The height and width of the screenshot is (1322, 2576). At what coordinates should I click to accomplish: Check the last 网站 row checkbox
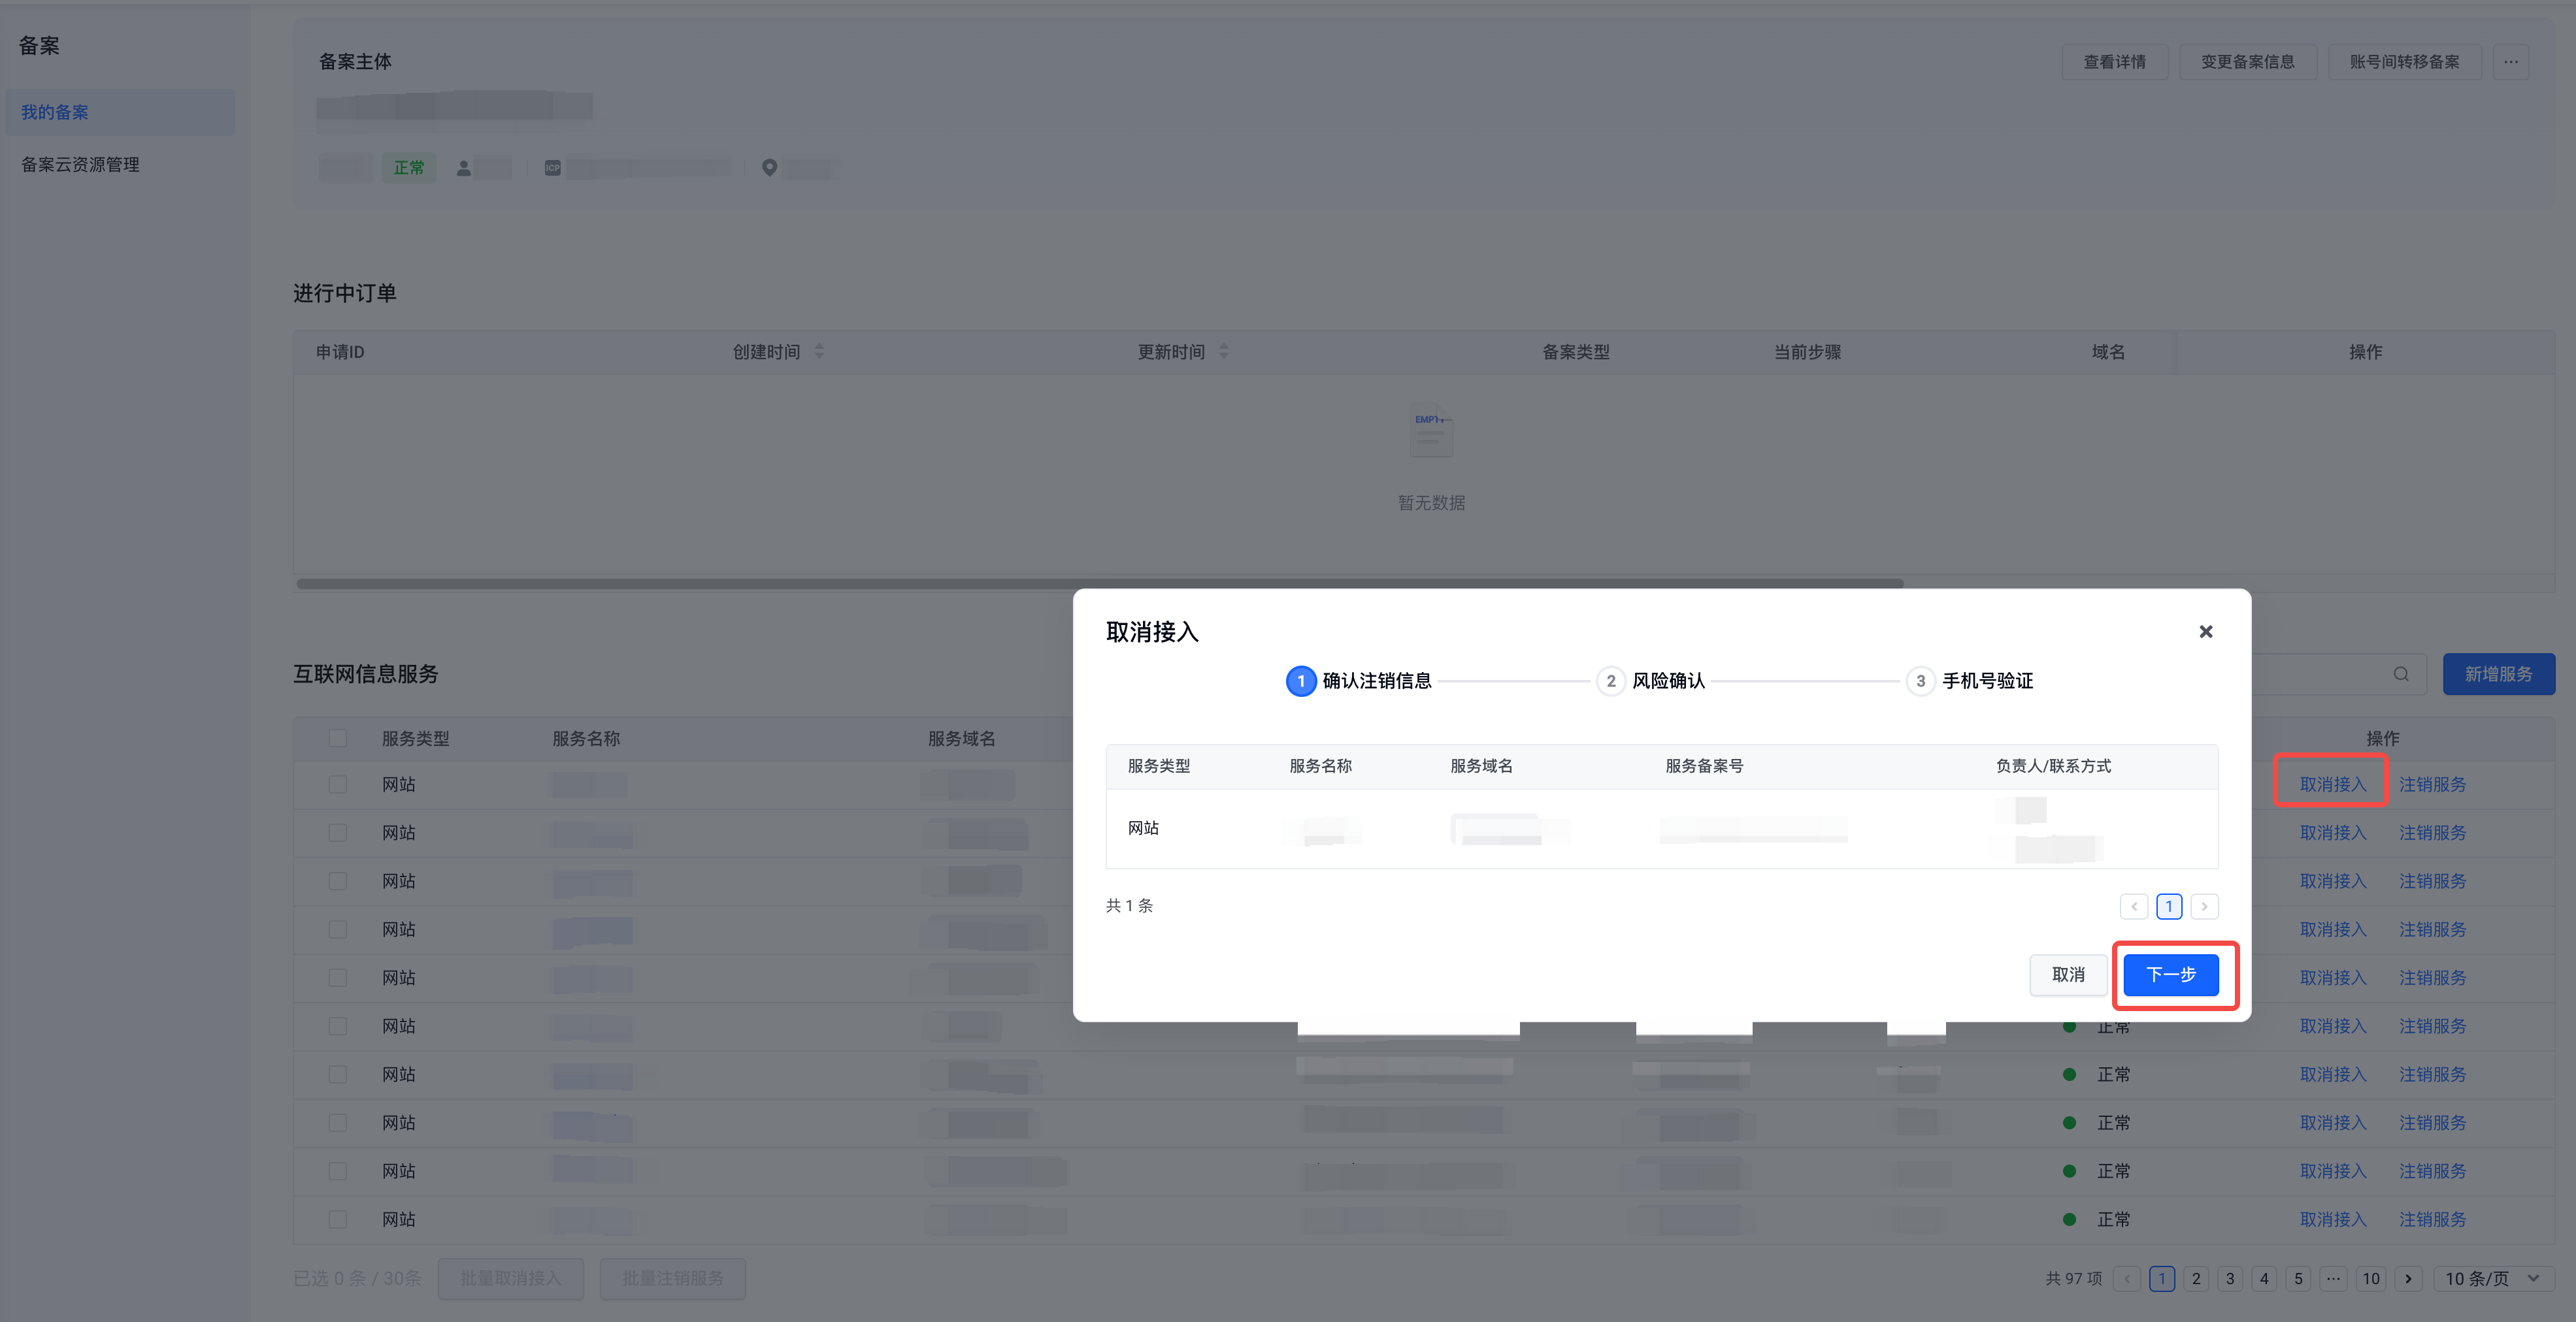pyautogui.click(x=338, y=1219)
